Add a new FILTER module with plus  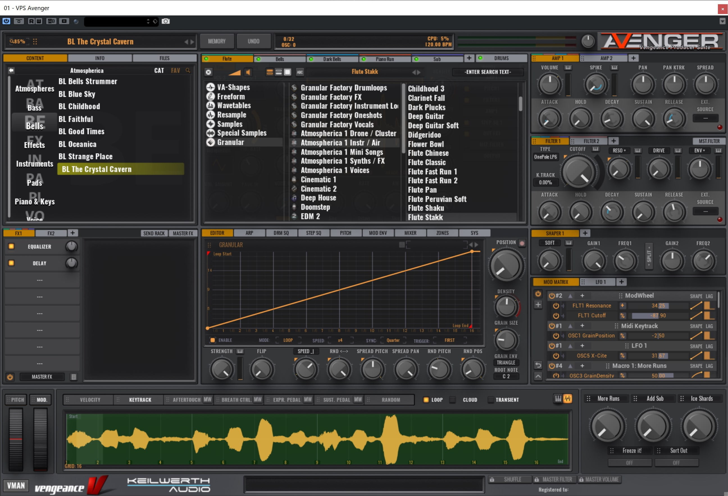tap(613, 141)
